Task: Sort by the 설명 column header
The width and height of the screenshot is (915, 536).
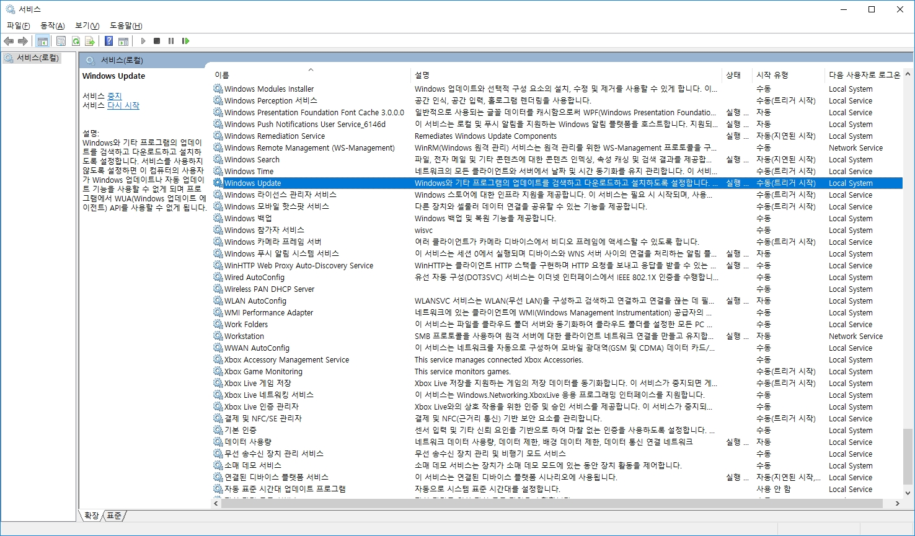Action: (x=566, y=75)
